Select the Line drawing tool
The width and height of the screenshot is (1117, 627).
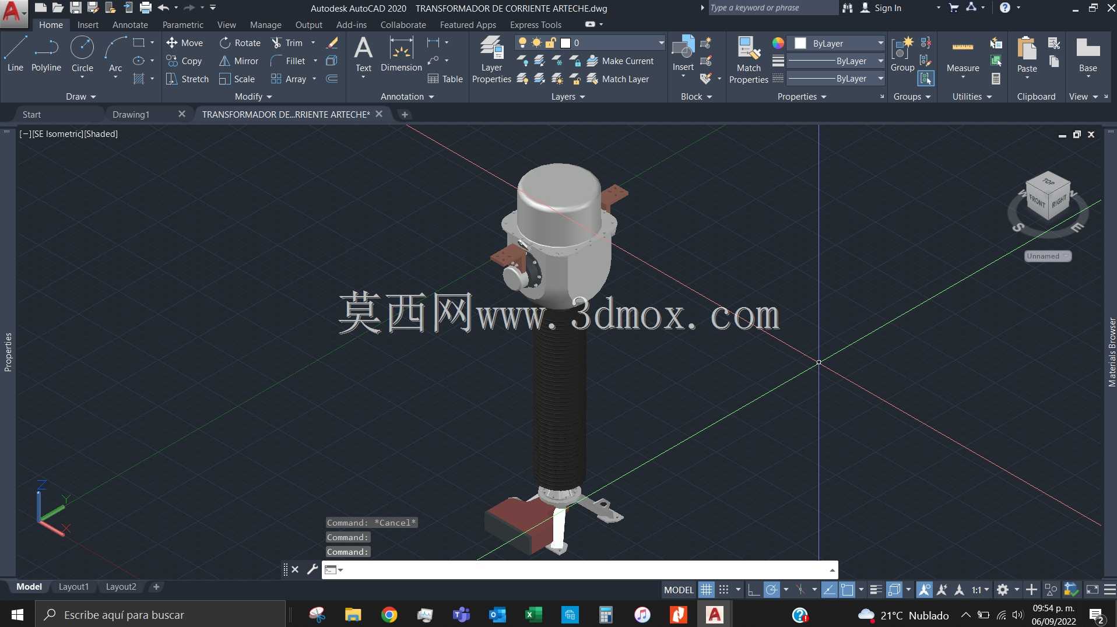pos(15,54)
